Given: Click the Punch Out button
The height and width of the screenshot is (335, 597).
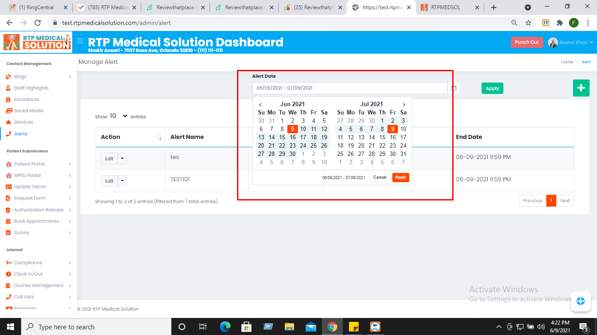Looking at the screenshot, I should coord(527,42).
